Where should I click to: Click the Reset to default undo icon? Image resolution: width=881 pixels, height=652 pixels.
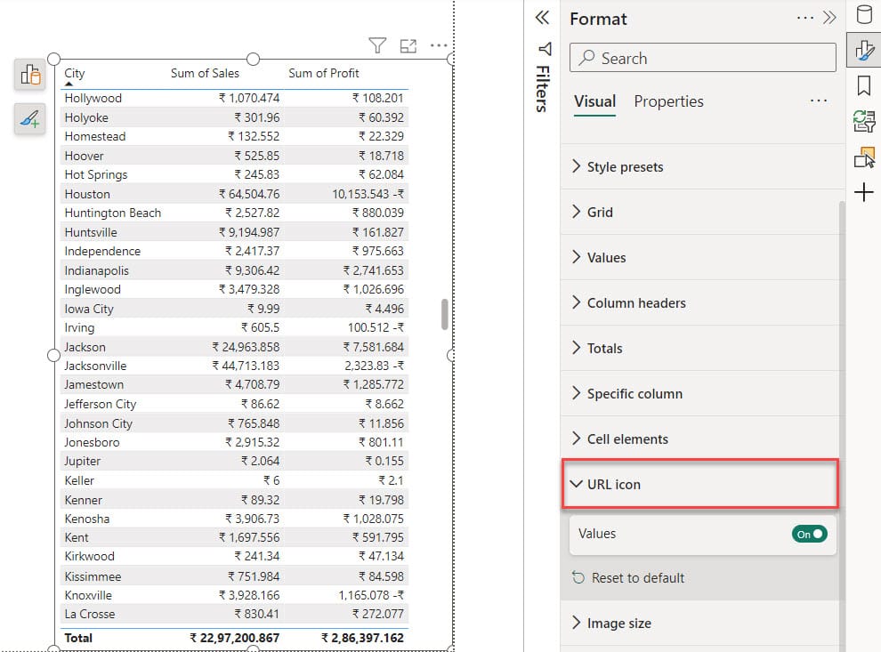click(x=578, y=577)
